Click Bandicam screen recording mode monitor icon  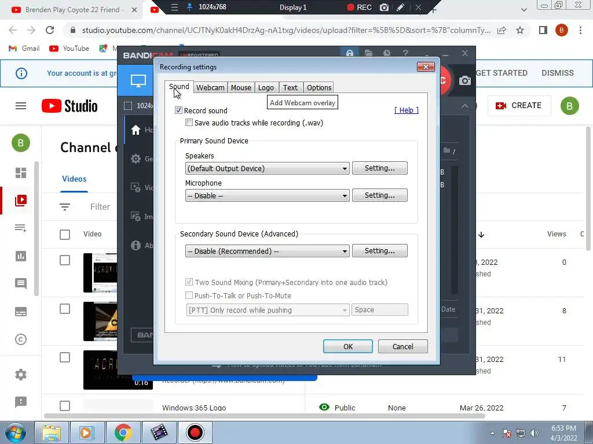pyautogui.click(x=138, y=80)
